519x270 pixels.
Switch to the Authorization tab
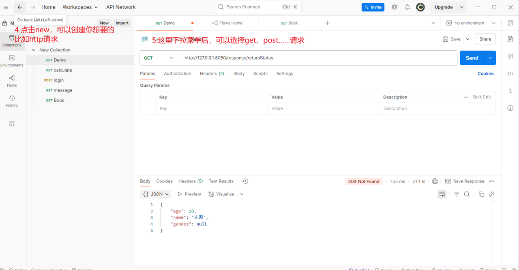point(177,74)
